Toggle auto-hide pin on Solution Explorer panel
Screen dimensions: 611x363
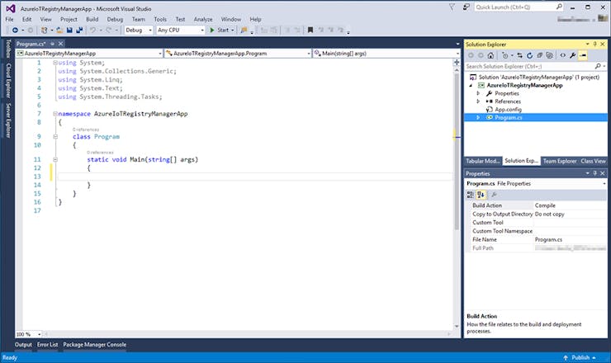click(595, 44)
